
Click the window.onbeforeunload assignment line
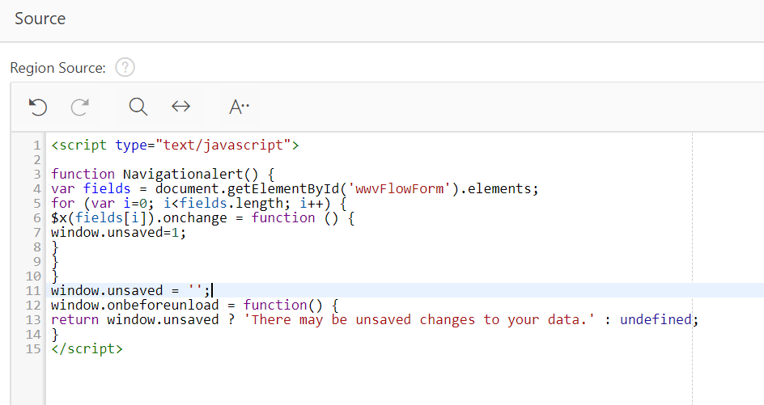(194, 306)
